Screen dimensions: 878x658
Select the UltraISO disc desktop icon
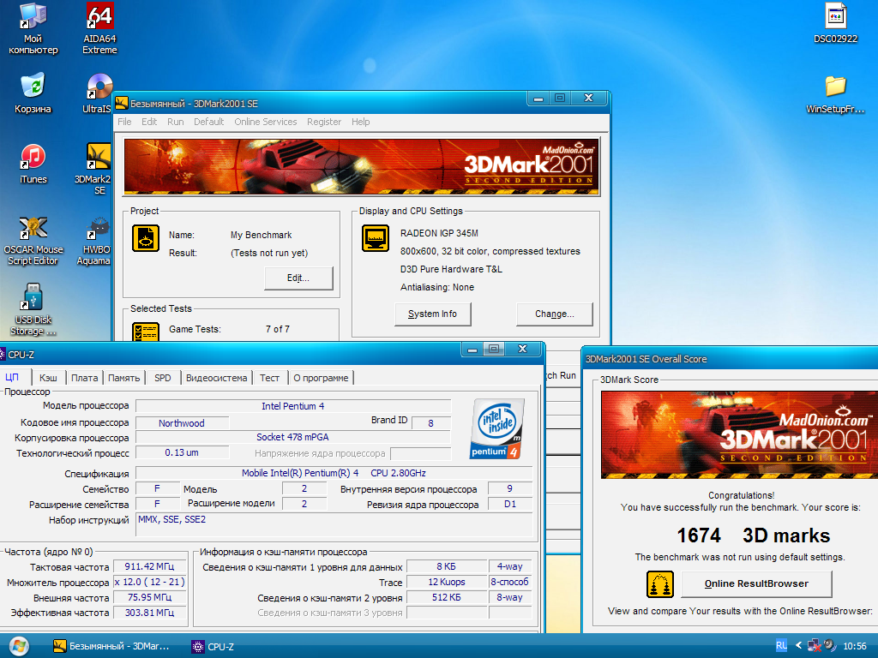coord(99,93)
